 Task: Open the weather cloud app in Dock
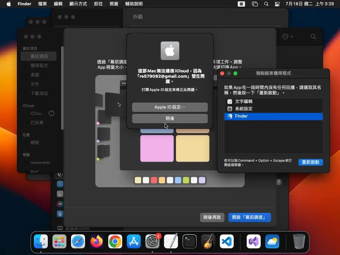click(272, 241)
